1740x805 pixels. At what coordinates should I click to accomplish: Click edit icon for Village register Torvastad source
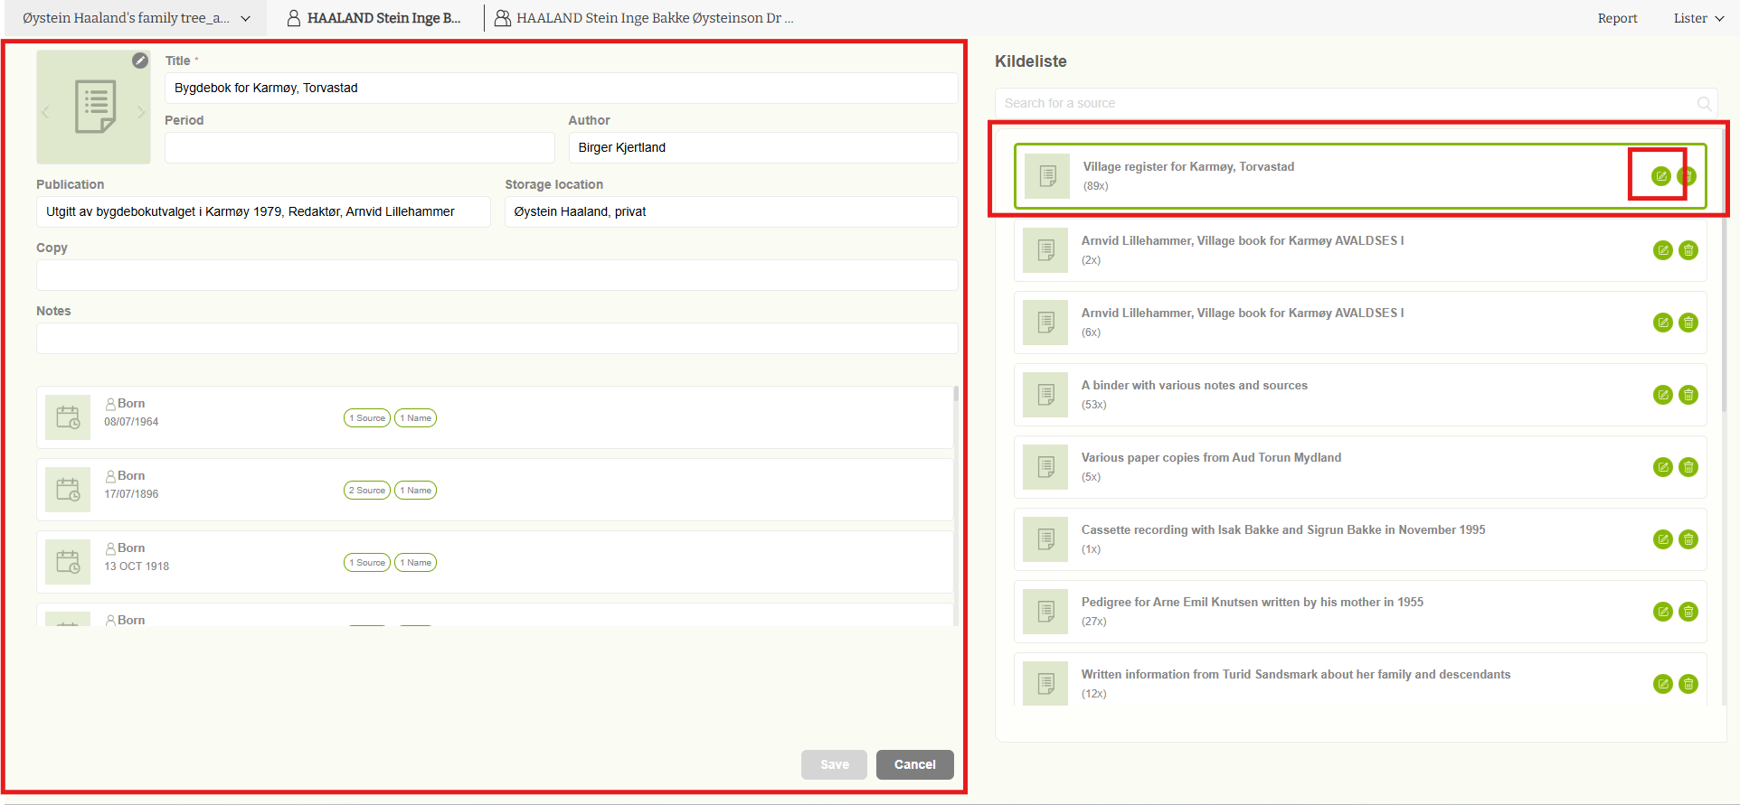tap(1660, 176)
